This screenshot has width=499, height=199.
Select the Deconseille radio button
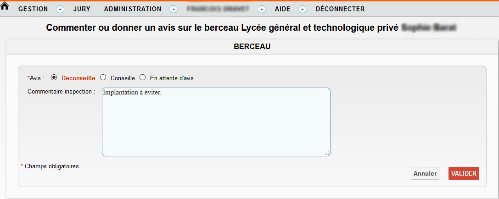point(54,77)
